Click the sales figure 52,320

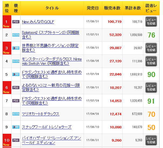click(x=115, y=35)
